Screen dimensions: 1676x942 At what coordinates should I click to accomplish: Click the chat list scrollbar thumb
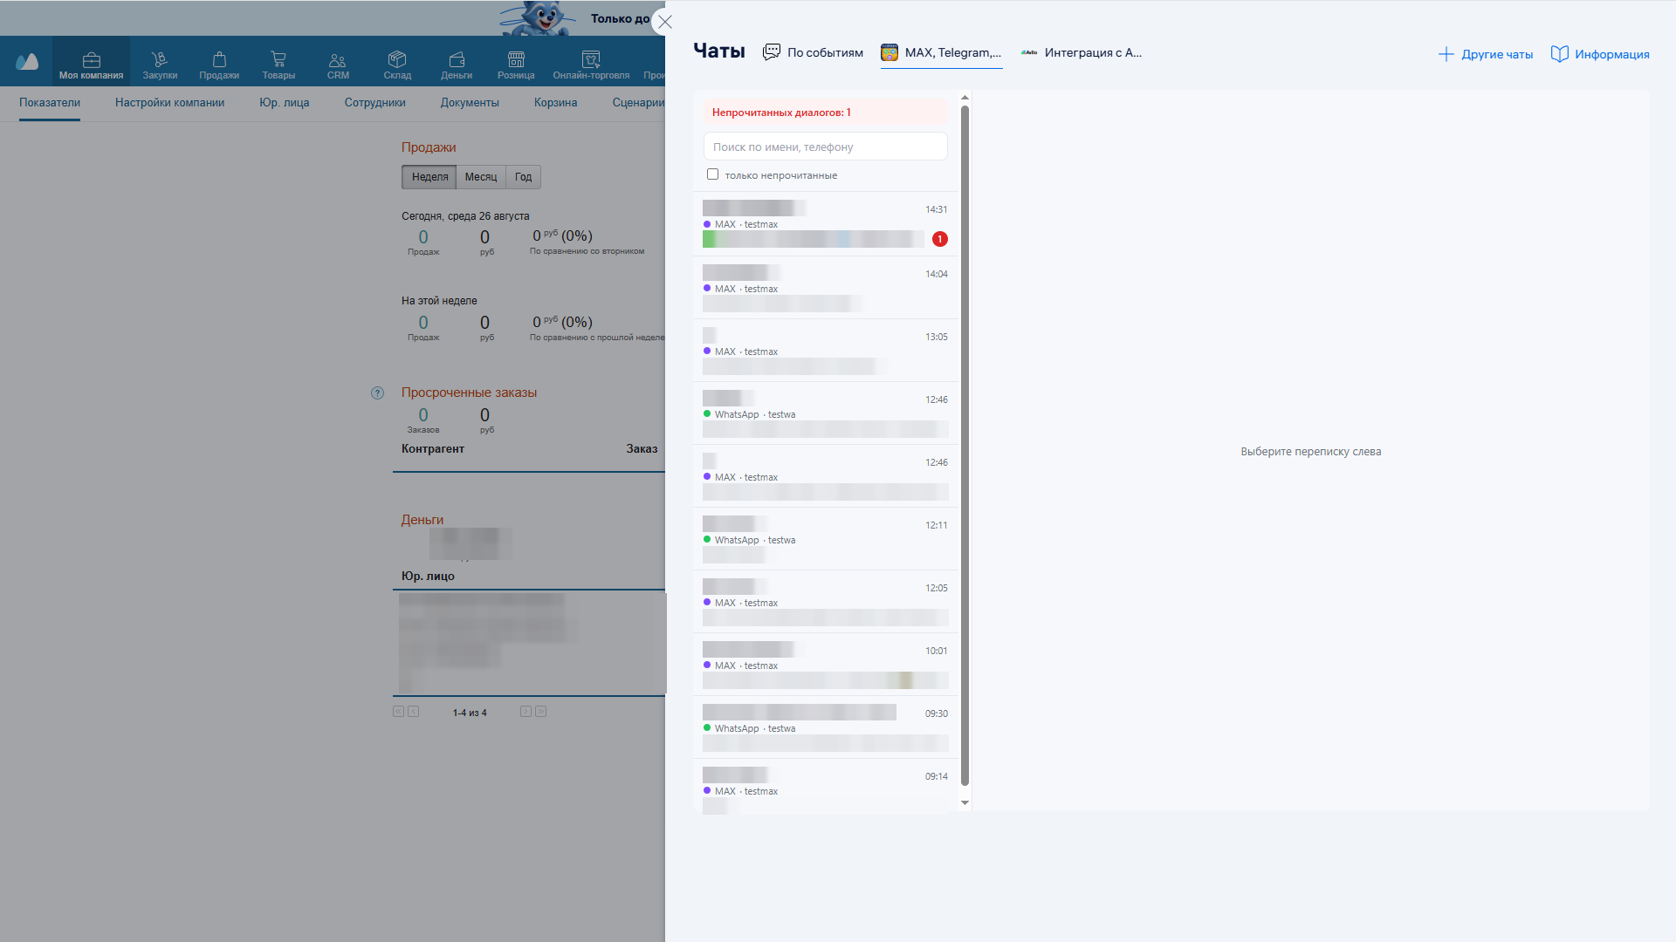965,445
